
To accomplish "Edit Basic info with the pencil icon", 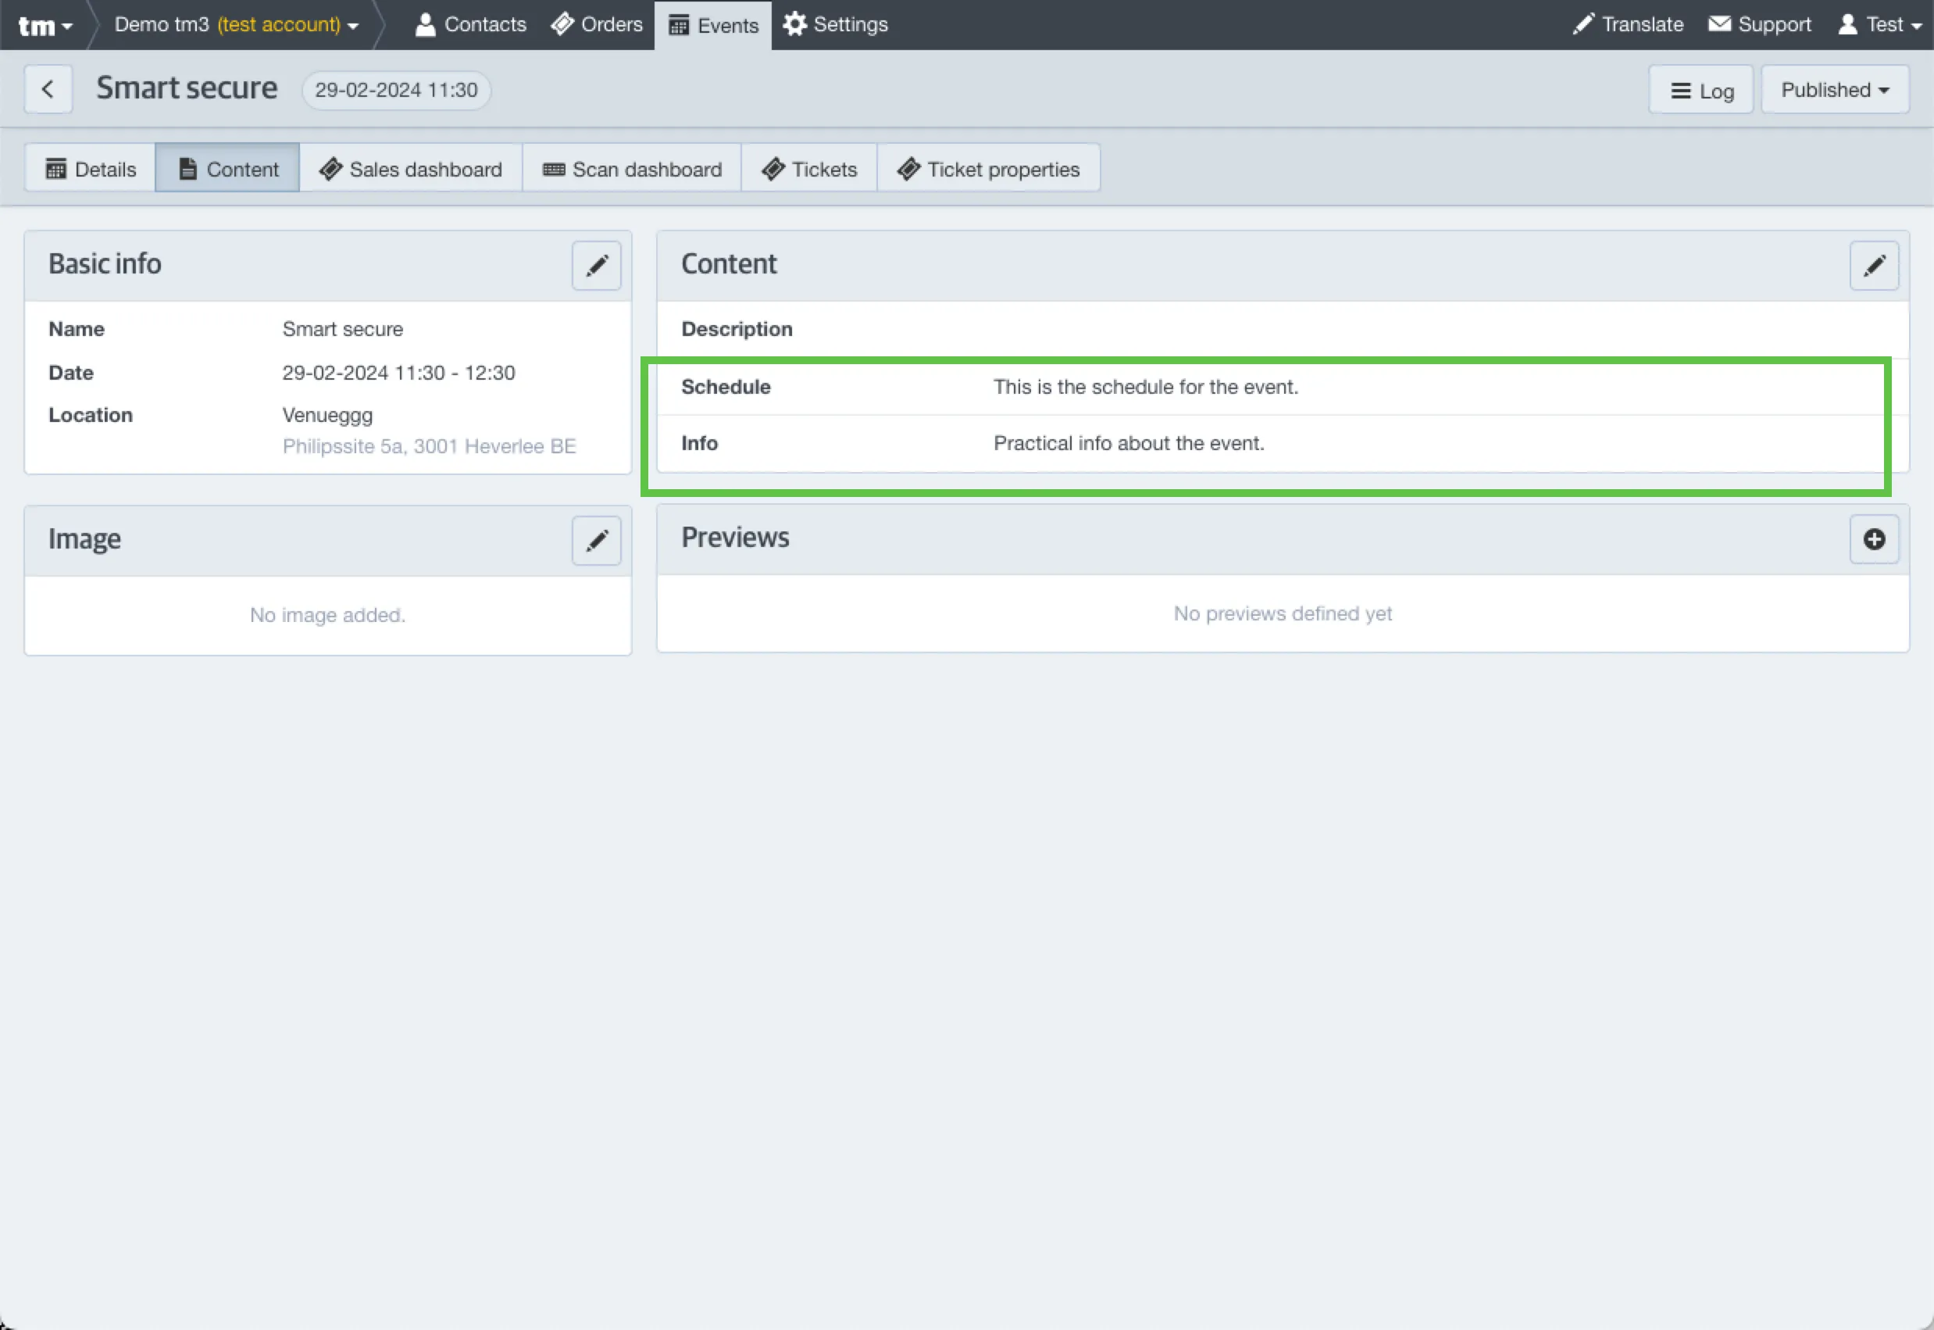I will [x=596, y=266].
